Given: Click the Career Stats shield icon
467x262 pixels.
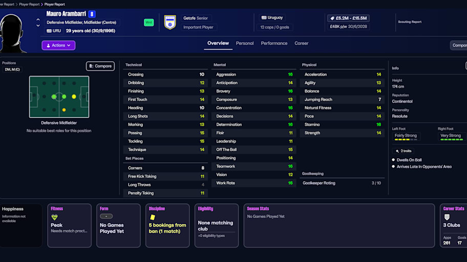Looking at the screenshot, I should click(x=447, y=217).
